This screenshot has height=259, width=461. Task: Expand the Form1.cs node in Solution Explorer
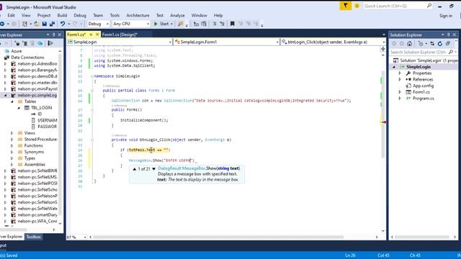pyautogui.click(x=400, y=92)
